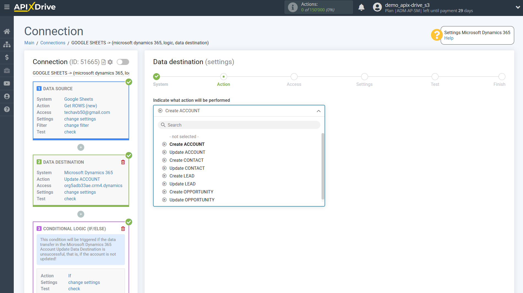The width and height of the screenshot is (523, 293).
Task: Delete the Conditional Logic block
Action: 123,229
